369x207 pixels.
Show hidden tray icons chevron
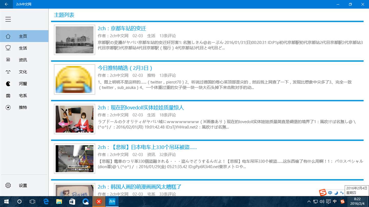point(309,202)
